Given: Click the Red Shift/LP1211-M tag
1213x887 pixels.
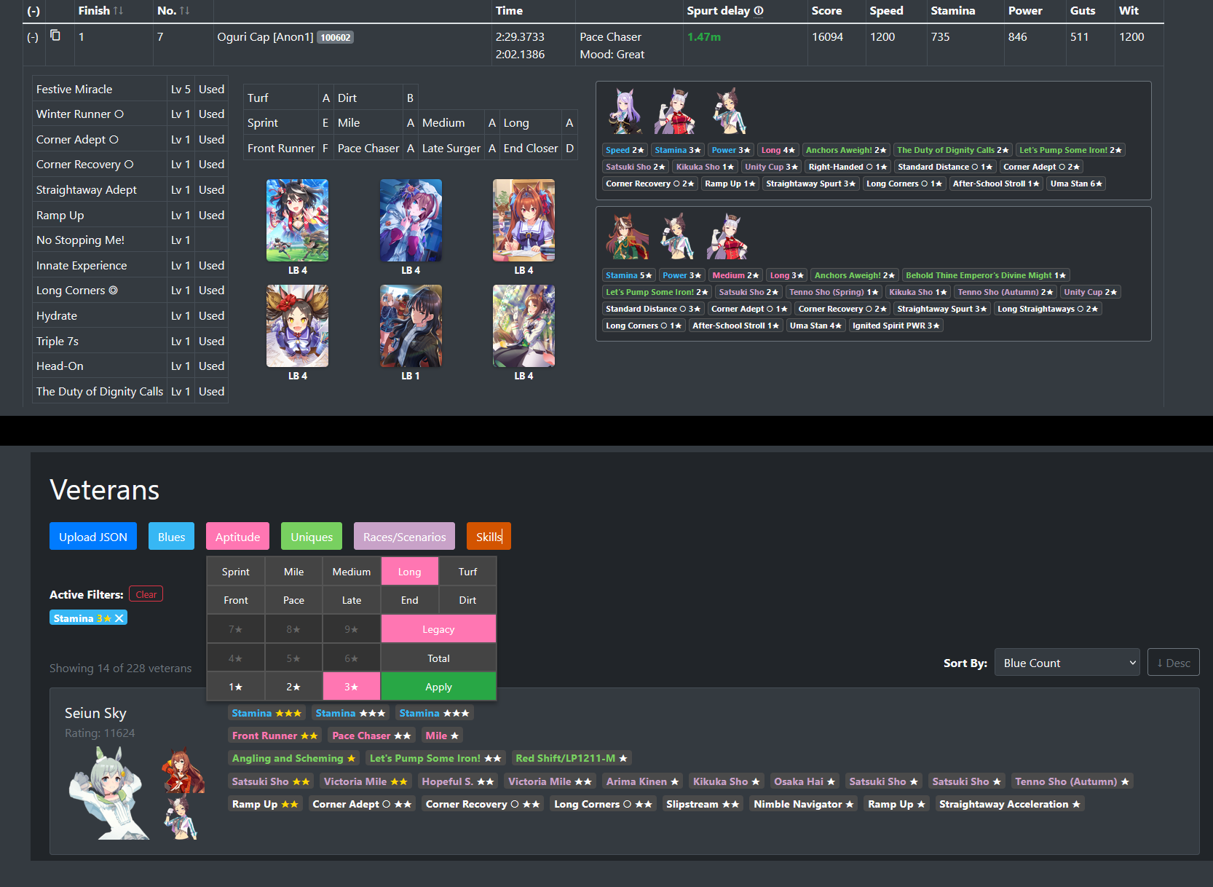Looking at the screenshot, I should 572,758.
